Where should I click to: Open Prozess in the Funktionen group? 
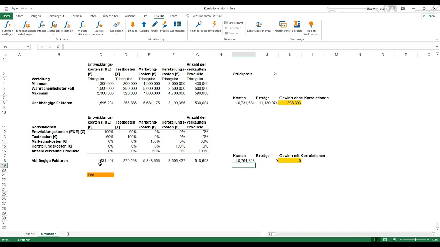42,28
